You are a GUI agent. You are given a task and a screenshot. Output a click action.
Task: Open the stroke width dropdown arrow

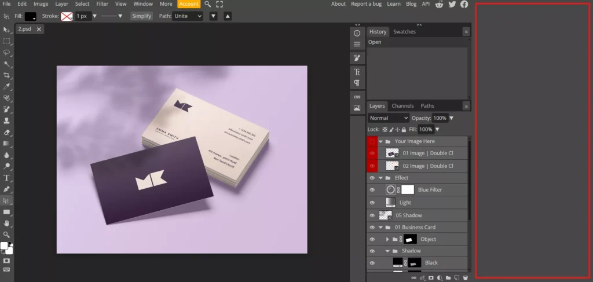[x=95, y=16]
